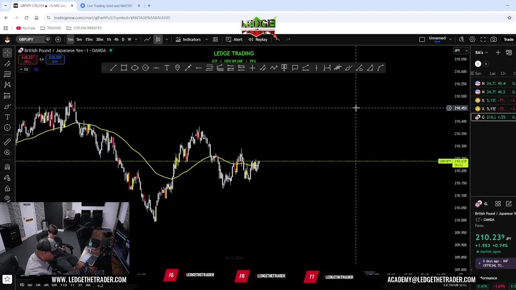The height and width of the screenshot is (290, 516).
Task: Open the 5M's watchlist dropdown
Action: (x=481, y=53)
